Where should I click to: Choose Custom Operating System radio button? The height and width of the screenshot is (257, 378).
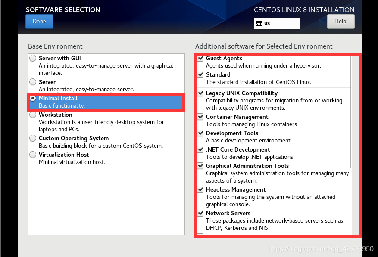coord(33,138)
